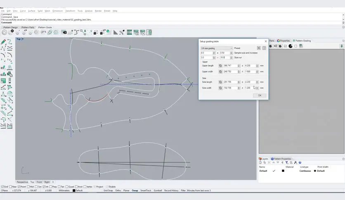Toggle Gumball in status bar
This screenshot has width=345, height=200.
click(x=158, y=190)
